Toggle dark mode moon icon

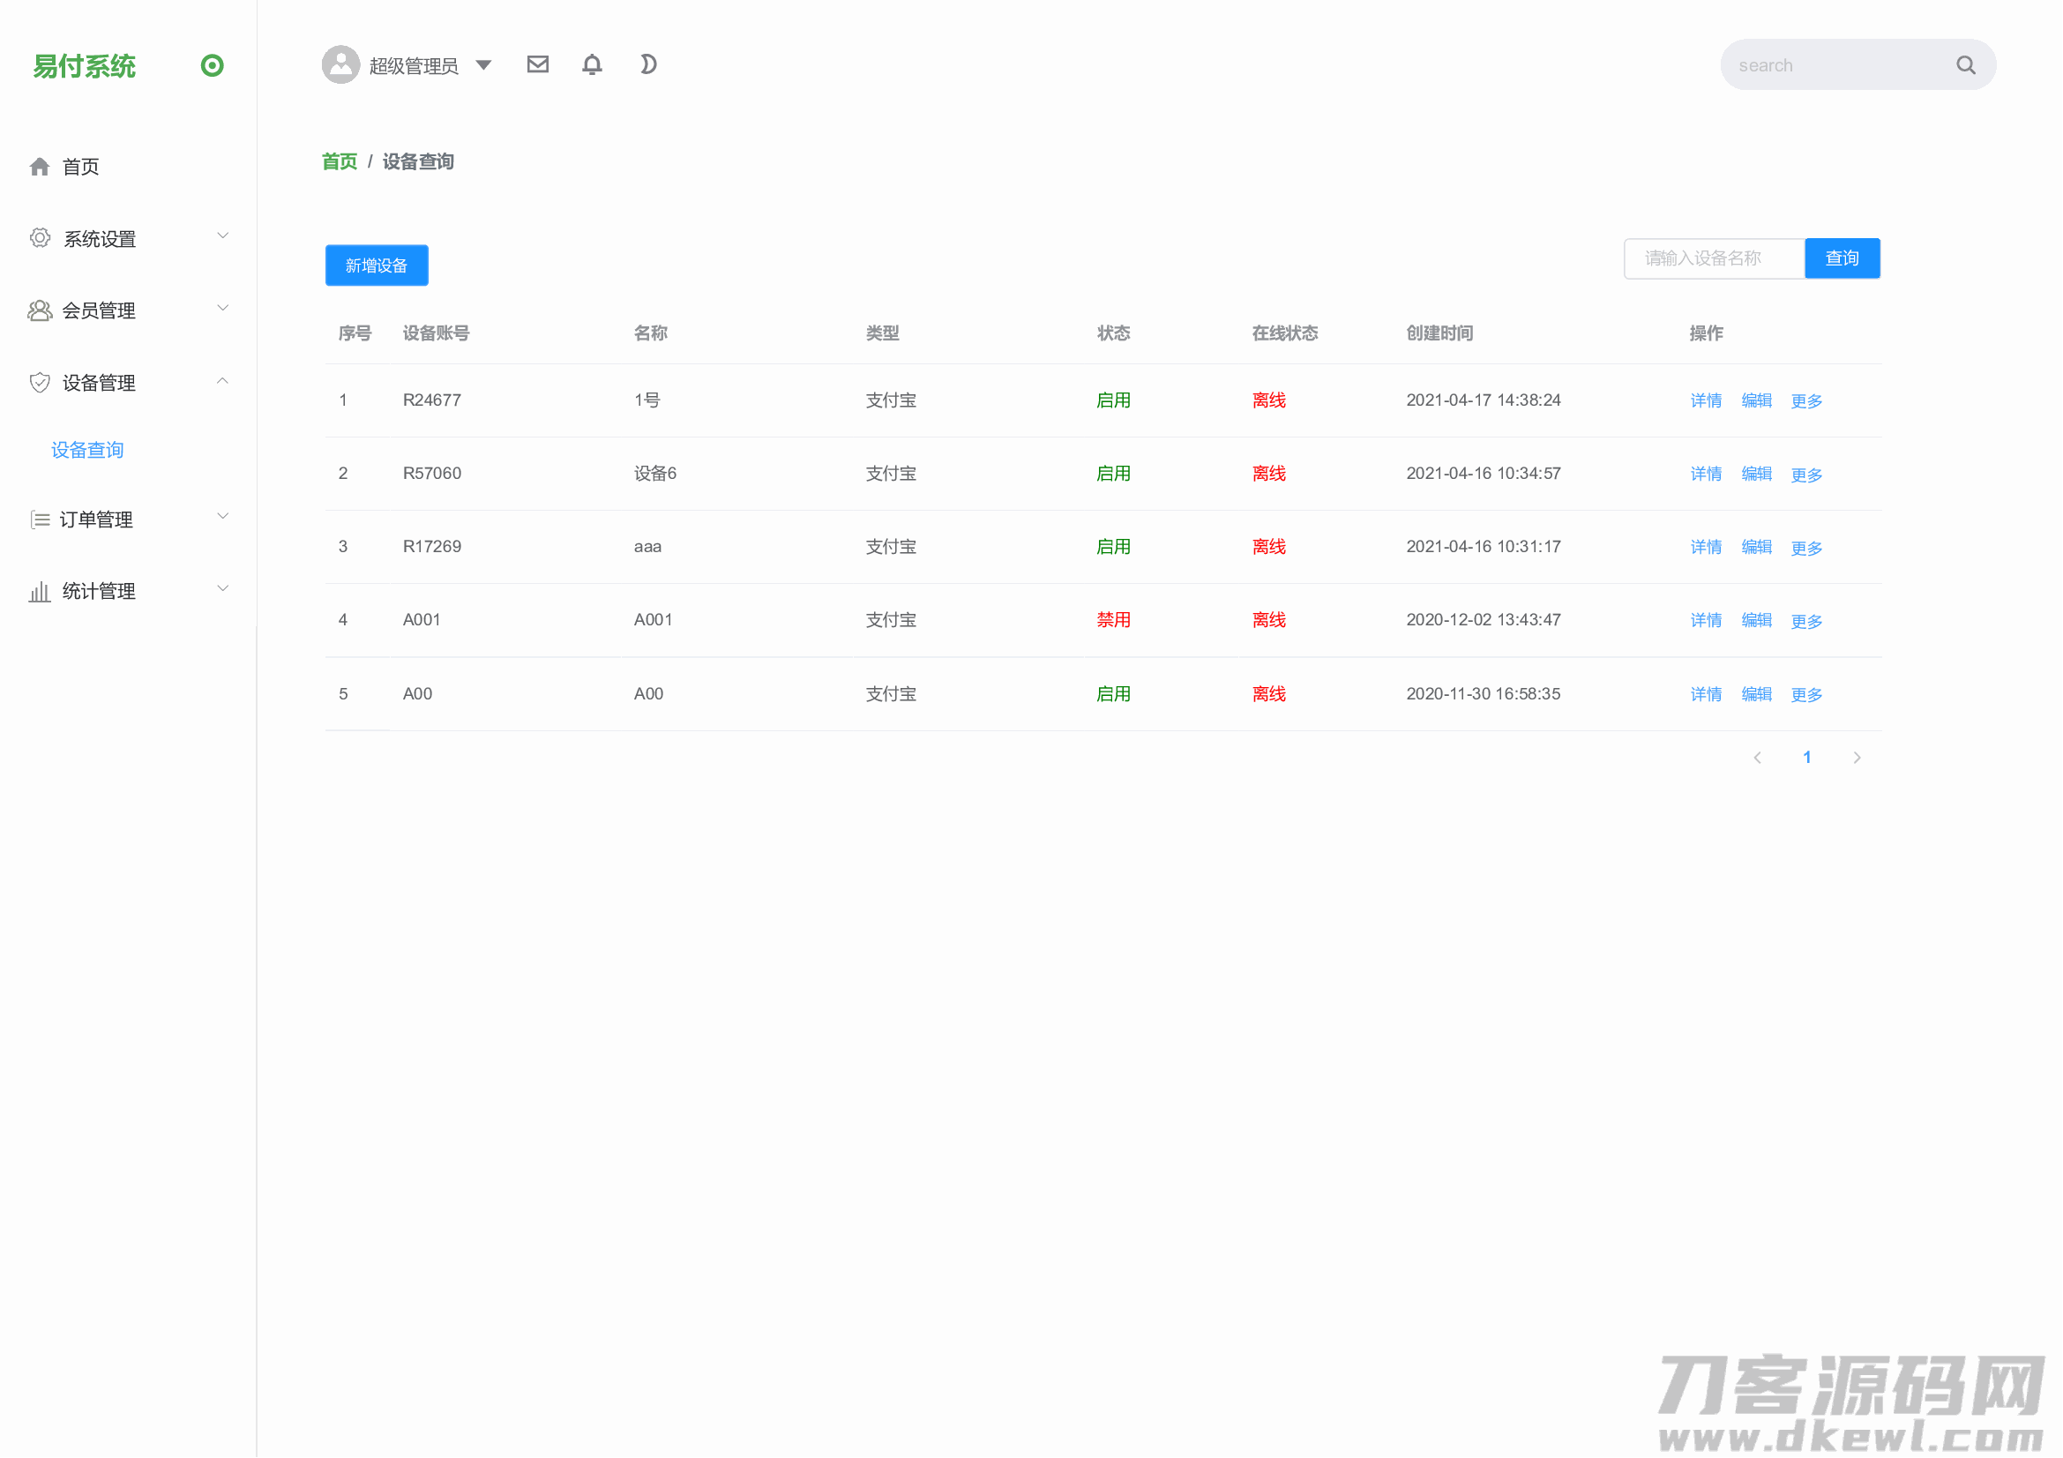(x=648, y=64)
